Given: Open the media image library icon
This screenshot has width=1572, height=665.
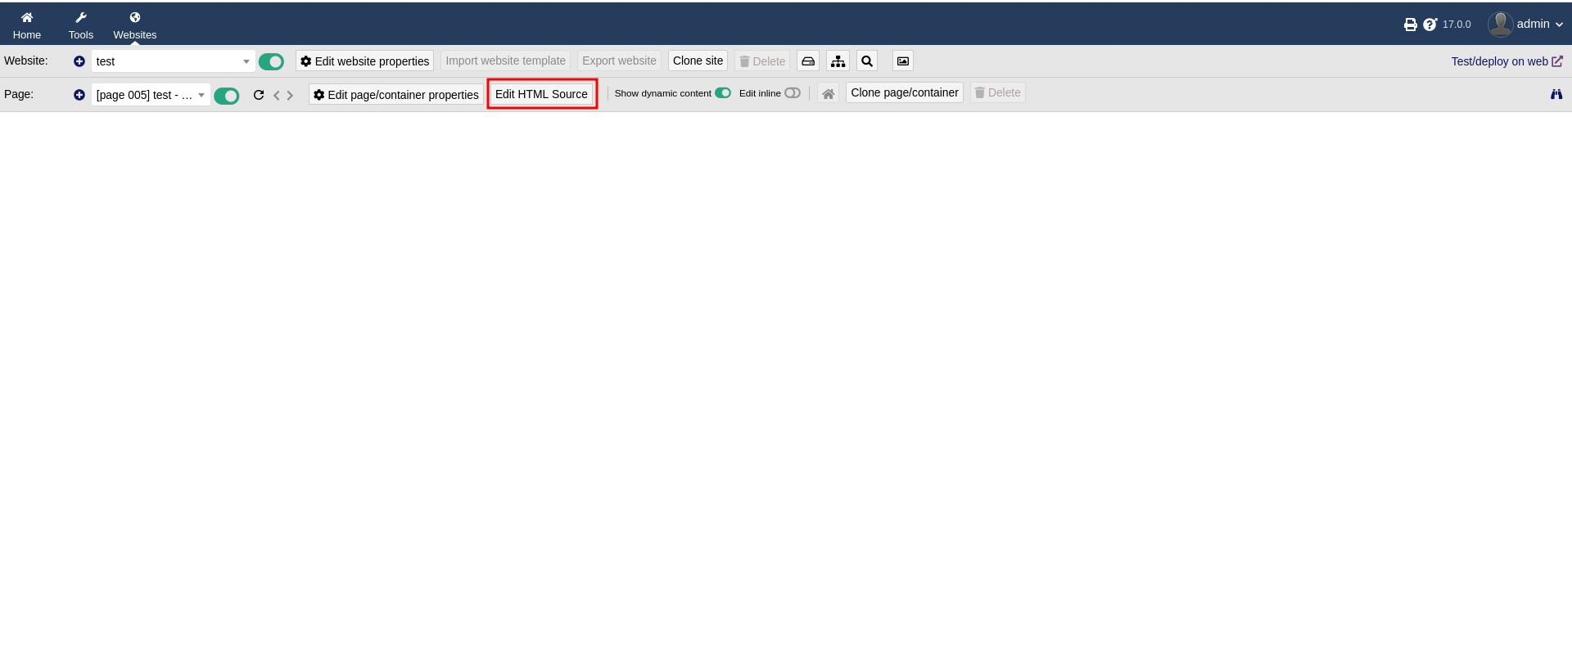Looking at the screenshot, I should pos(903,61).
